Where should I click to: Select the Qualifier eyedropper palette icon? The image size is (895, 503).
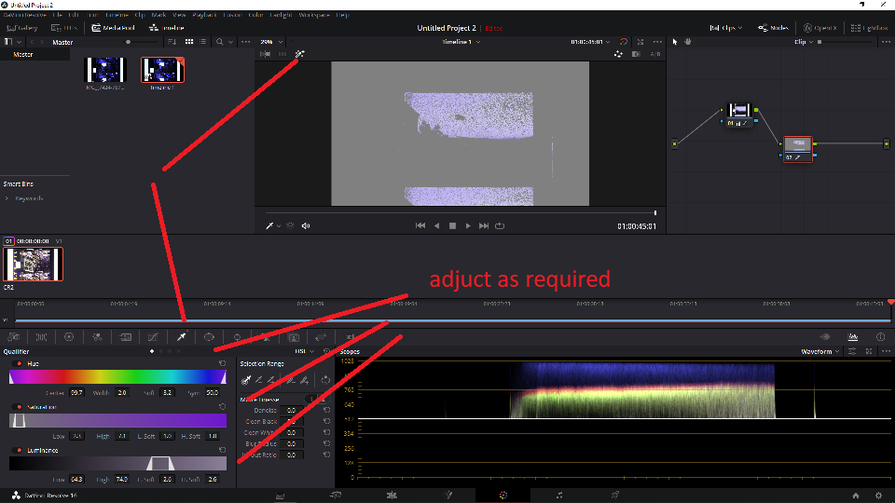pyautogui.click(x=182, y=337)
